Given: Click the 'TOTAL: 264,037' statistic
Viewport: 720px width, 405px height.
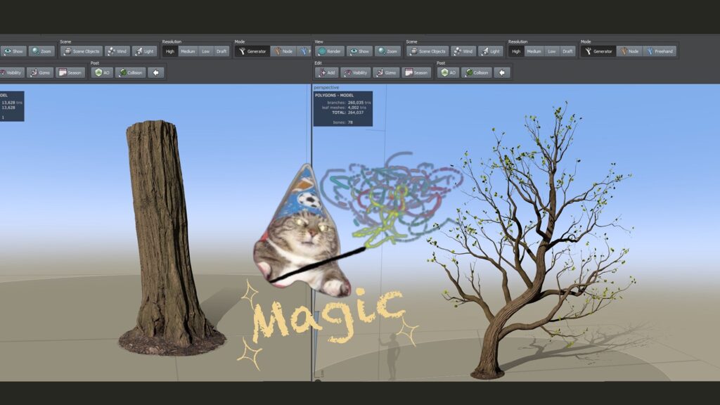Looking at the screenshot, I should 347,112.
